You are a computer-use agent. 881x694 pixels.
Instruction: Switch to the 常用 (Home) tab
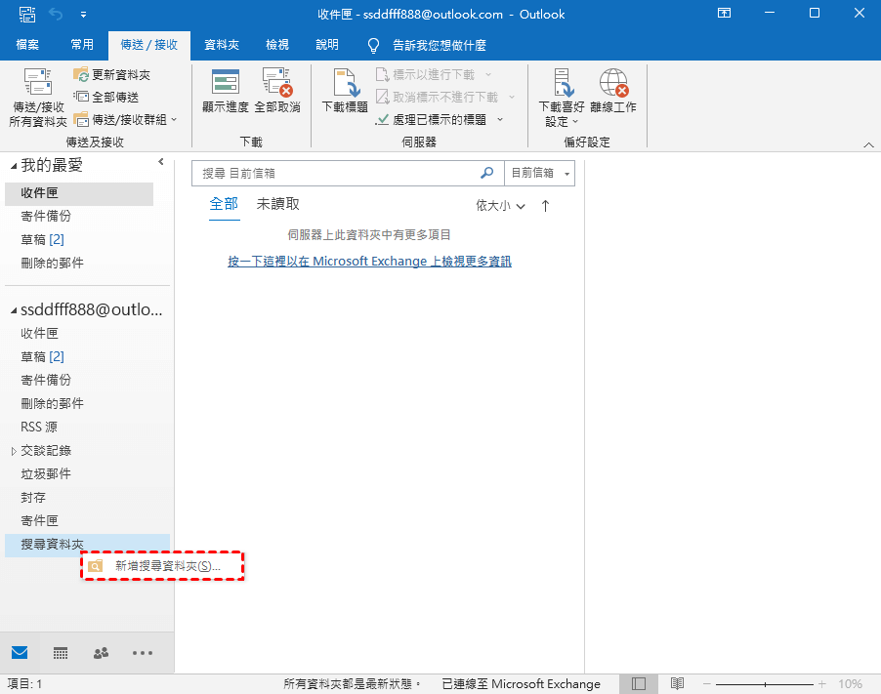pyautogui.click(x=82, y=45)
